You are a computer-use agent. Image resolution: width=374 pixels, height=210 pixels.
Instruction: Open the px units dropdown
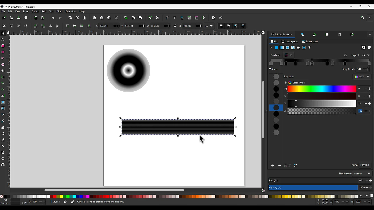[x=209, y=26]
